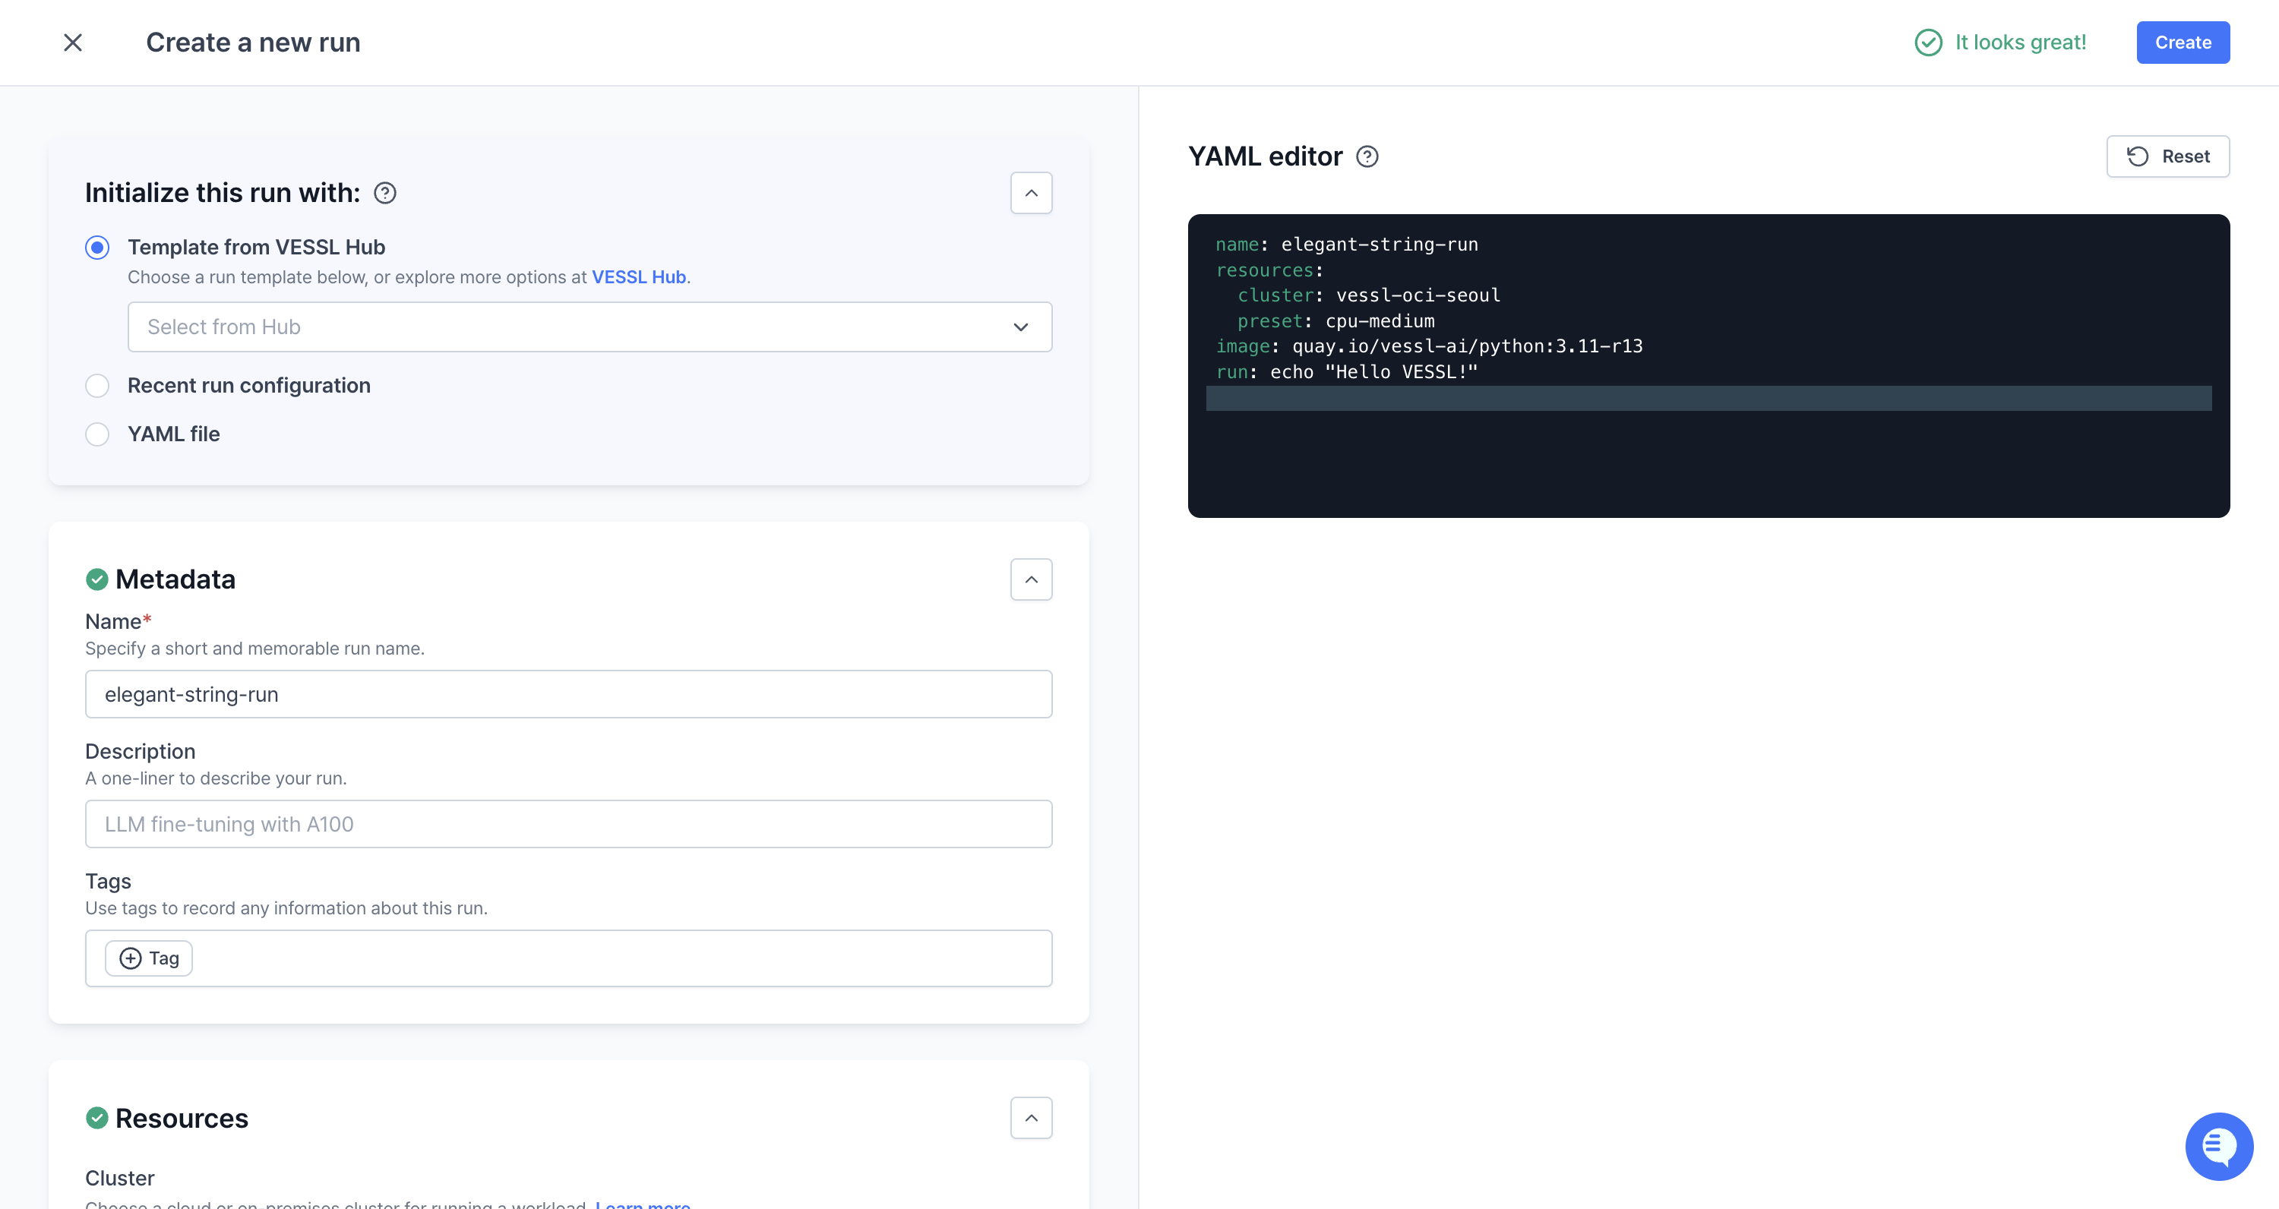Image resolution: width=2279 pixels, height=1209 pixels.
Task: Reset the YAML editor contents
Action: click(x=2167, y=156)
